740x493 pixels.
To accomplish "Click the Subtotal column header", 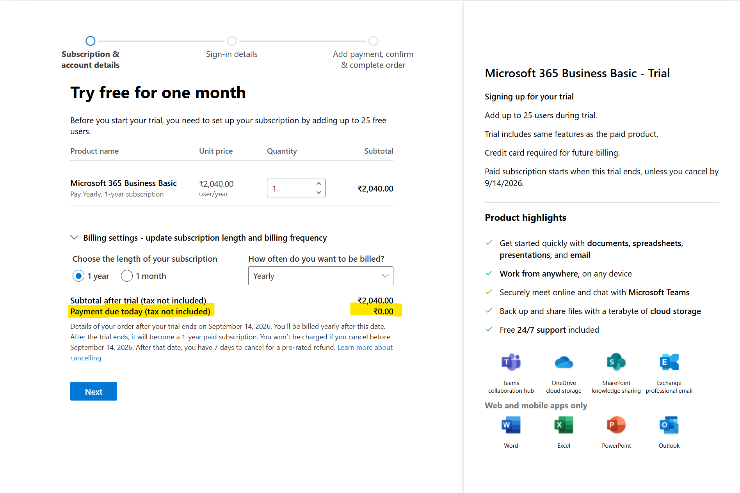I will [379, 151].
